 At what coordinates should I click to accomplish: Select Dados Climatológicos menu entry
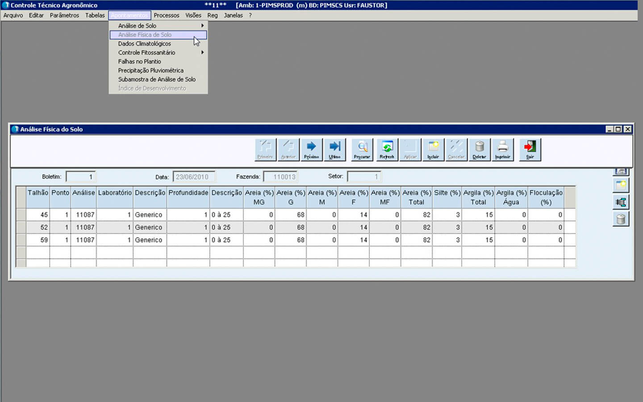tap(145, 44)
